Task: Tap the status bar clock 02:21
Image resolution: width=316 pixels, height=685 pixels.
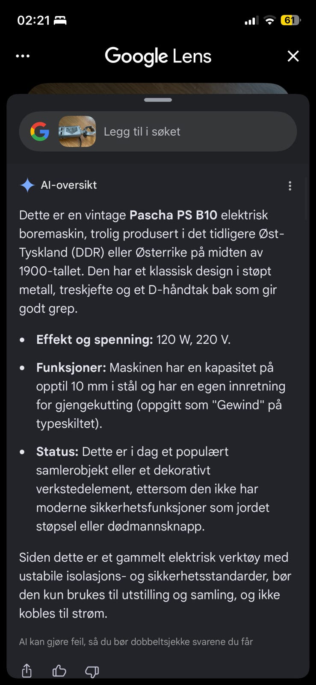Action: 33,20
